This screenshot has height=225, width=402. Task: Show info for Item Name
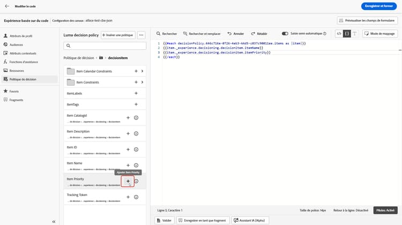136,166
